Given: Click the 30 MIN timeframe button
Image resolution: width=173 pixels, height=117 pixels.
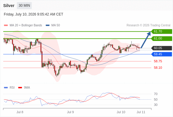Looking at the screenshot, I should (x=24, y=6).
